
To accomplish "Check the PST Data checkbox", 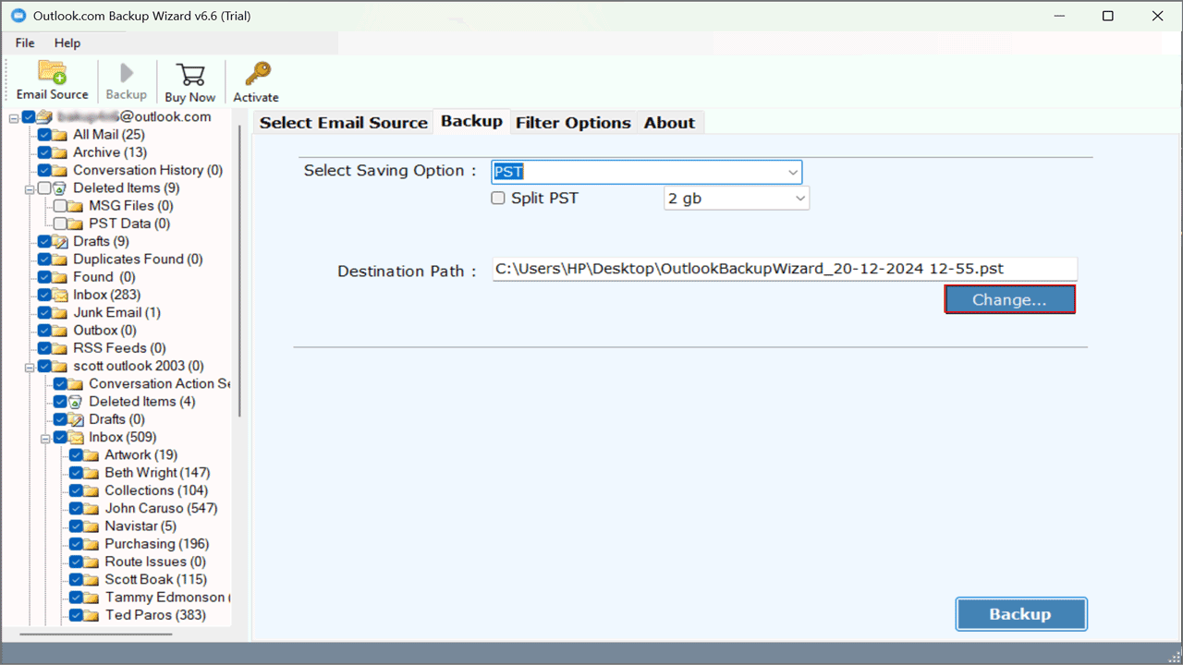I will [60, 224].
